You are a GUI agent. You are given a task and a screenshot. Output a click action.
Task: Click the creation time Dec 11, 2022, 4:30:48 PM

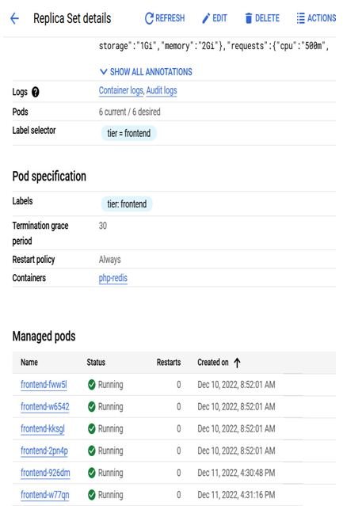[236, 473]
